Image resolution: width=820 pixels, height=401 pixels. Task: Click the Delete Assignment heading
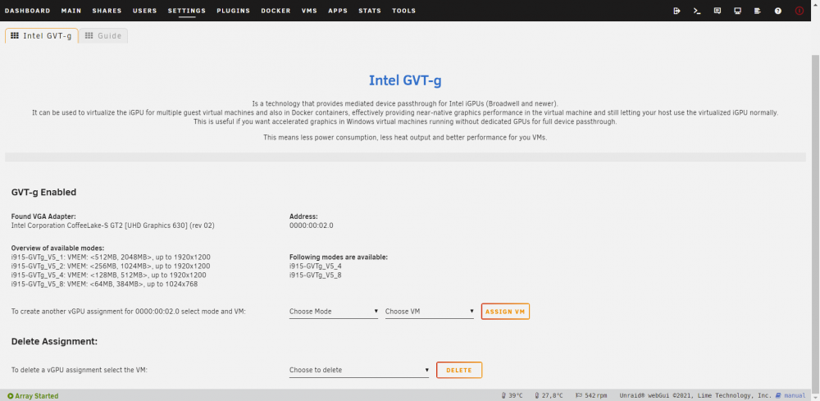54,341
